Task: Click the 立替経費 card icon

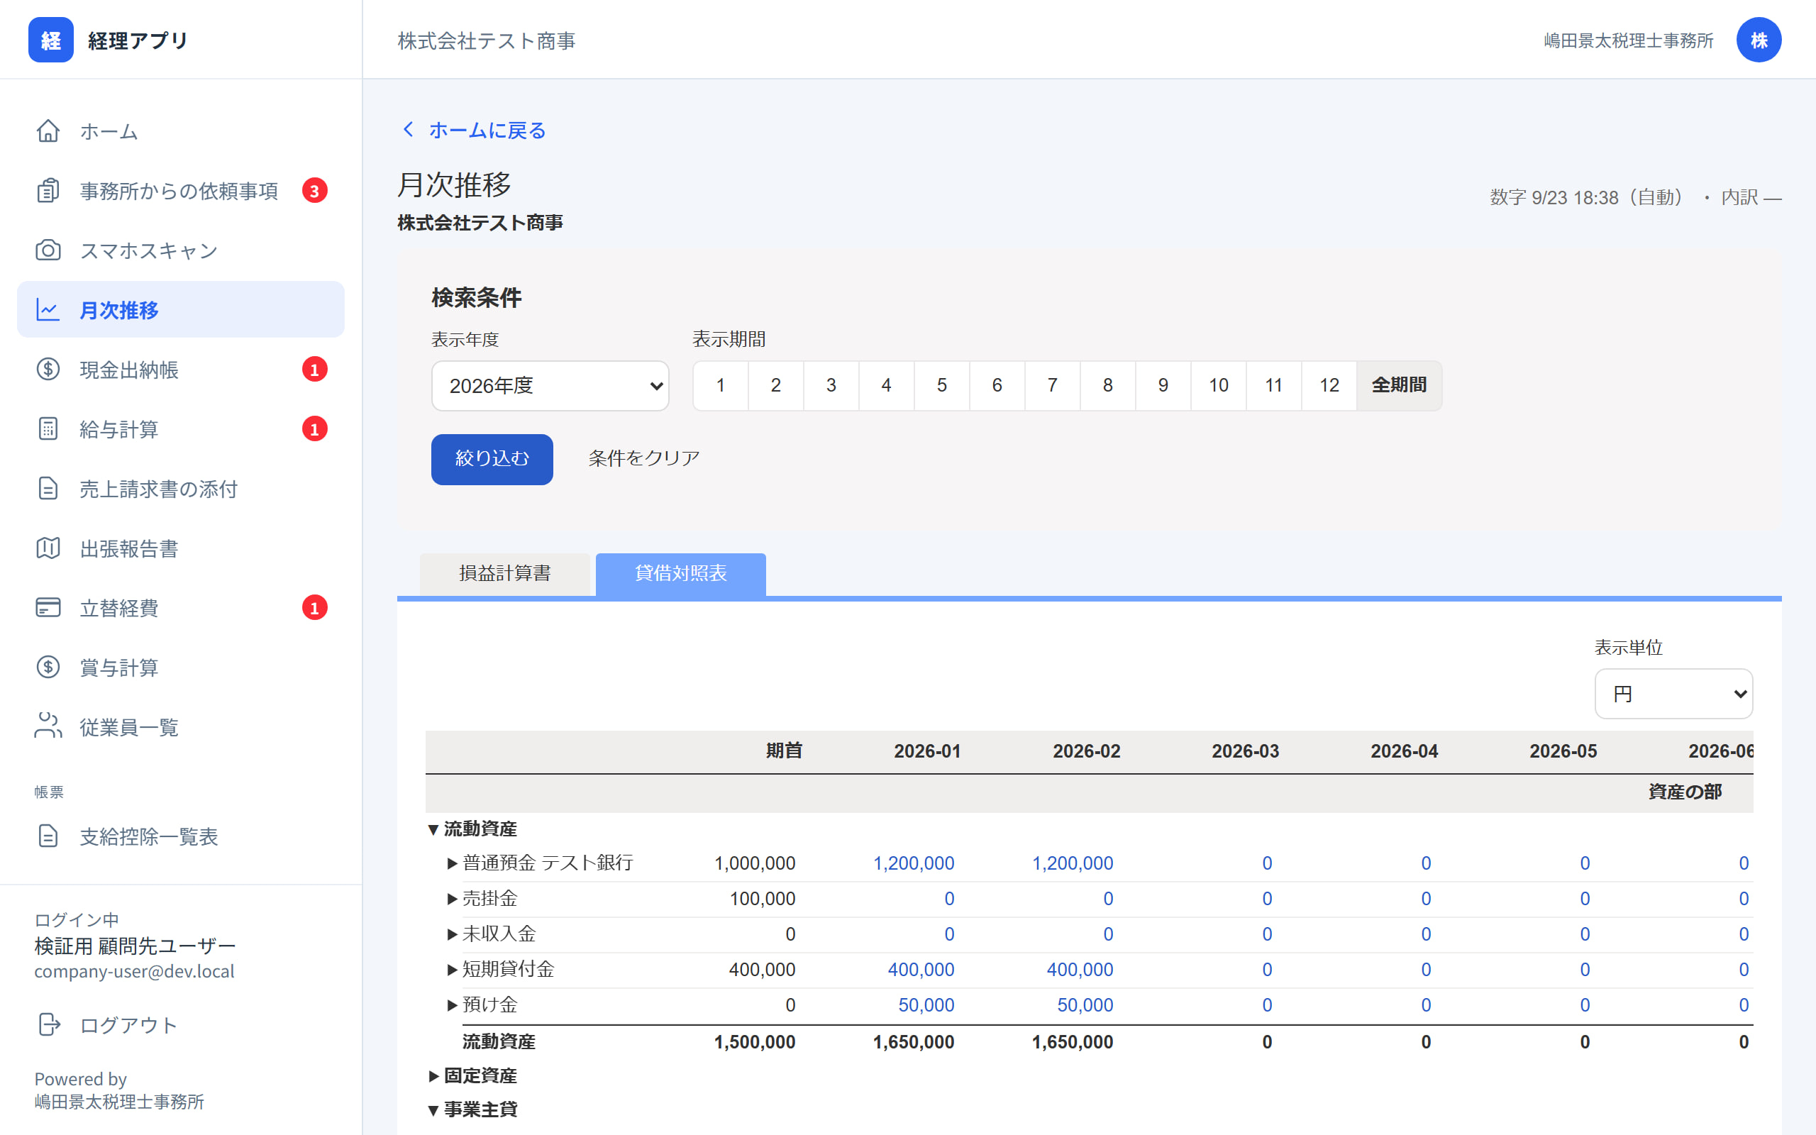Action: click(x=48, y=607)
